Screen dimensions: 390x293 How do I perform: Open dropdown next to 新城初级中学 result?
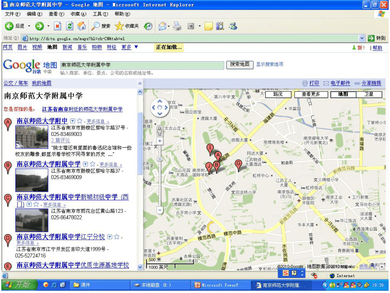(29, 204)
